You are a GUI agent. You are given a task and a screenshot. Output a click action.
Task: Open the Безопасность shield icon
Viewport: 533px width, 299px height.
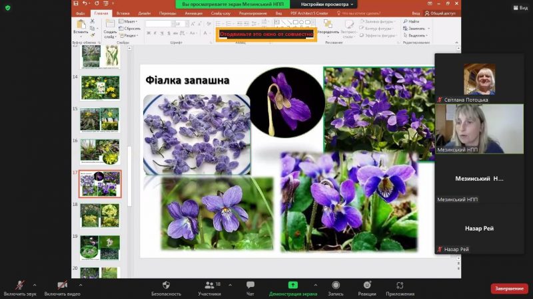(166, 285)
